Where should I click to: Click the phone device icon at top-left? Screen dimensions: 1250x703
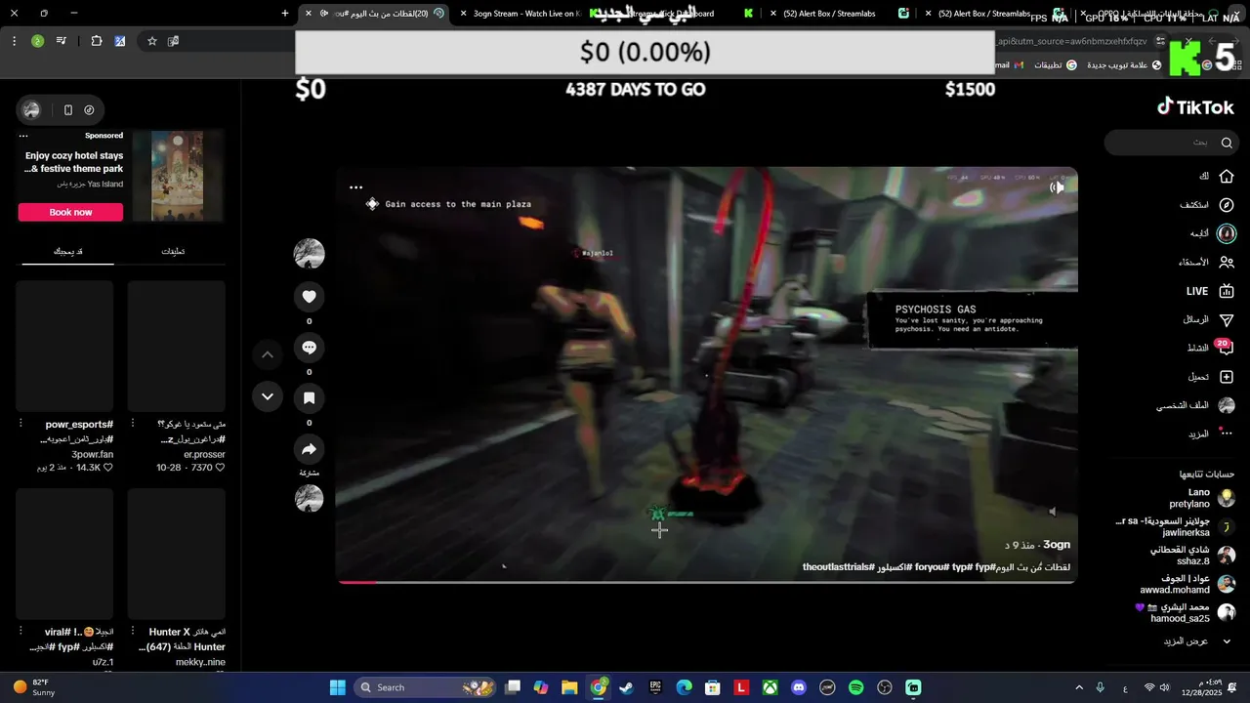[x=68, y=110]
